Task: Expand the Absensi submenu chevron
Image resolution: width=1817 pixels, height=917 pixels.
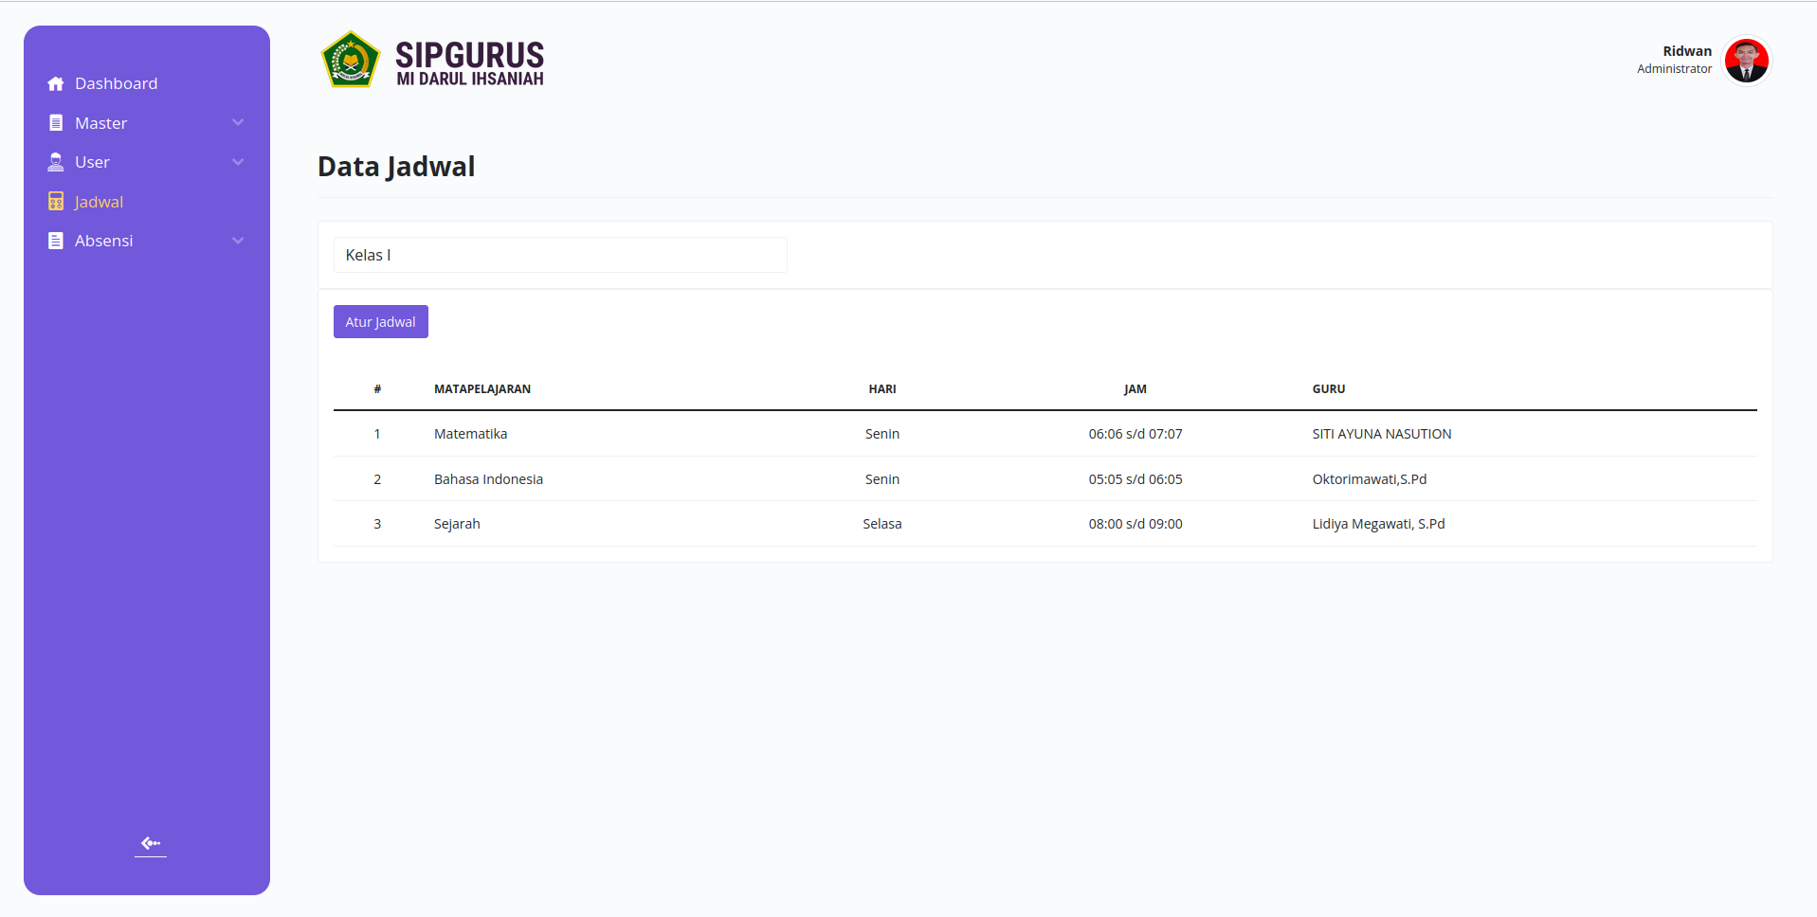Action: point(238,241)
